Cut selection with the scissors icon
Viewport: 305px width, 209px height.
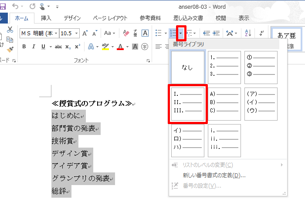coord(10,30)
